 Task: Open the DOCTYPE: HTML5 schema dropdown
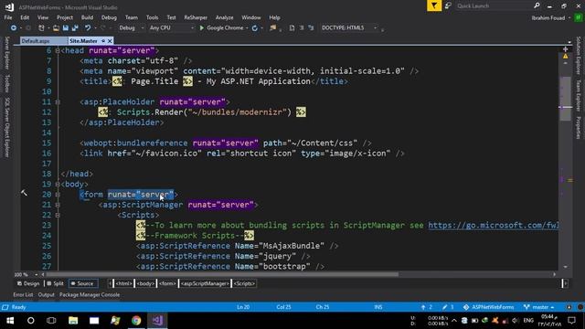(349, 28)
